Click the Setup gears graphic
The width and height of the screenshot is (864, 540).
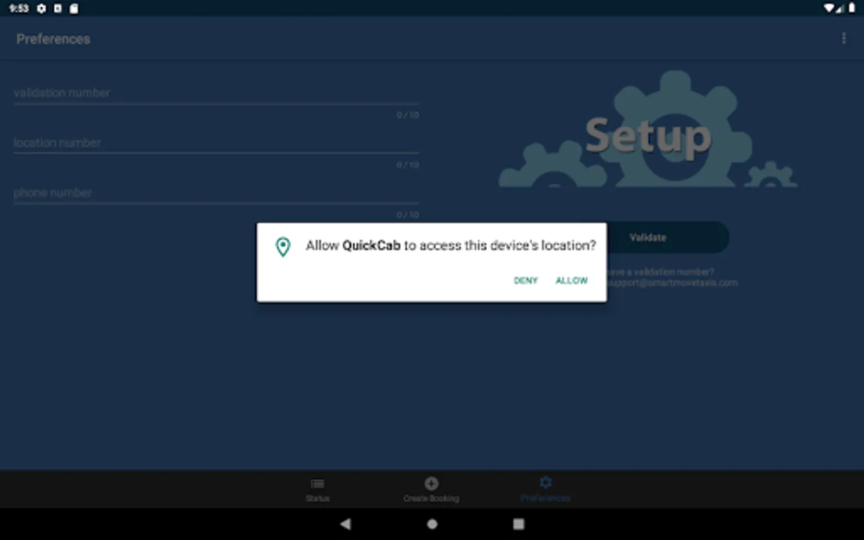(648, 128)
